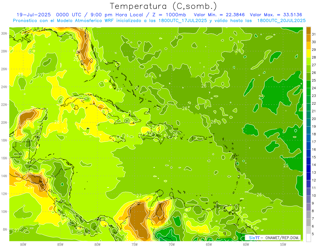This screenshot has width=321, height=248.
Task: Click the '26N' latitude axis label
Action: point(5,69)
